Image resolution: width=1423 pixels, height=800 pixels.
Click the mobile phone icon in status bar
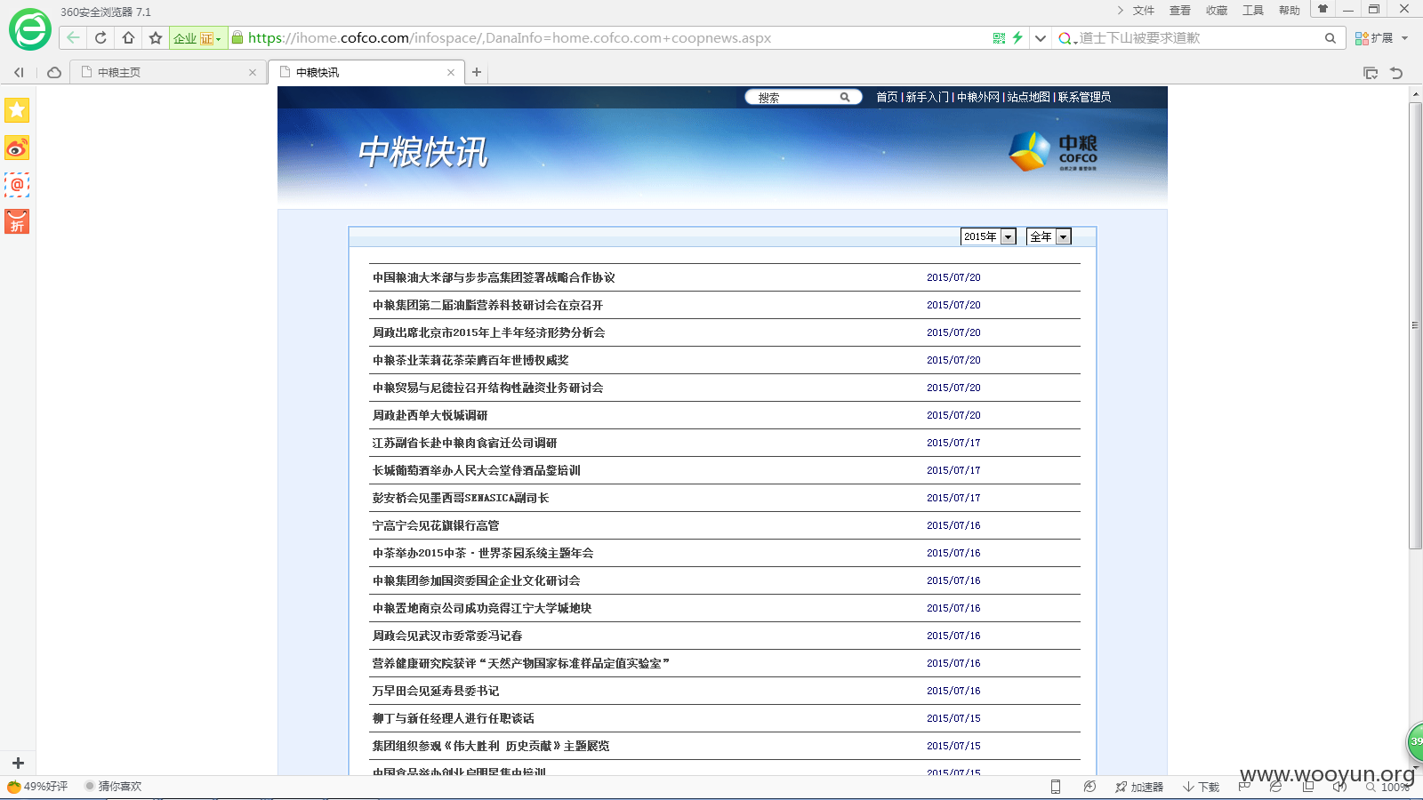click(1056, 787)
